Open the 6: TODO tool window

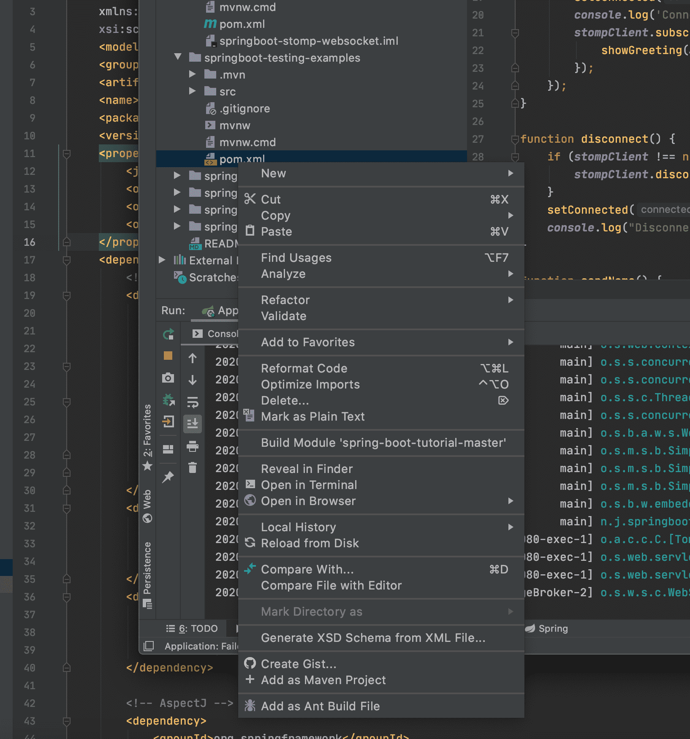193,628
